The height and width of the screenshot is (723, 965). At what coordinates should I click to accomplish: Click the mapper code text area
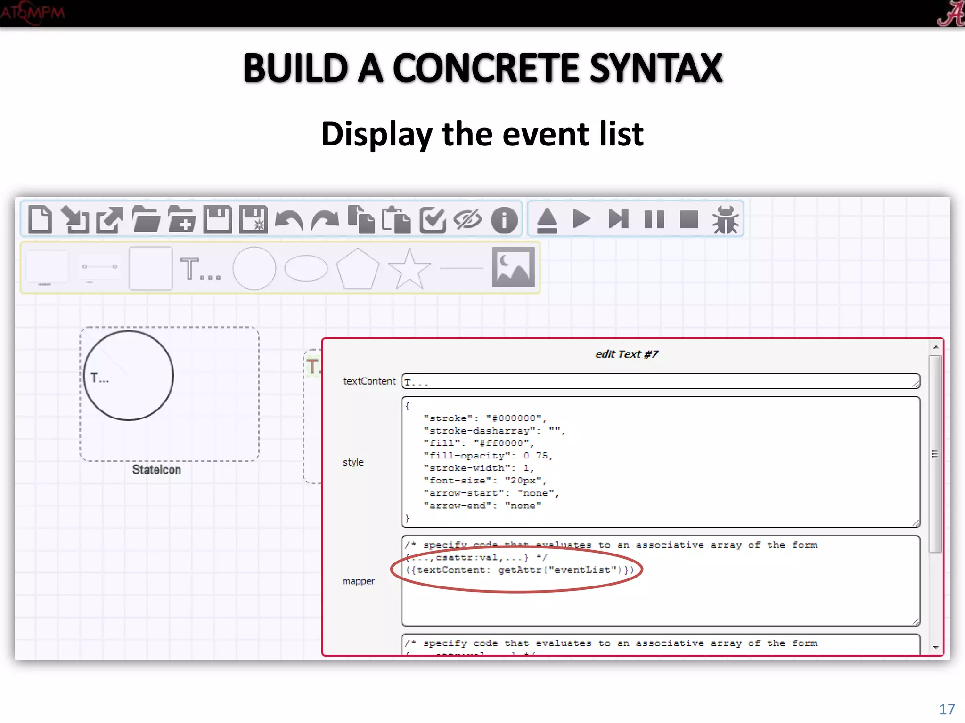[x=661, y=581]
